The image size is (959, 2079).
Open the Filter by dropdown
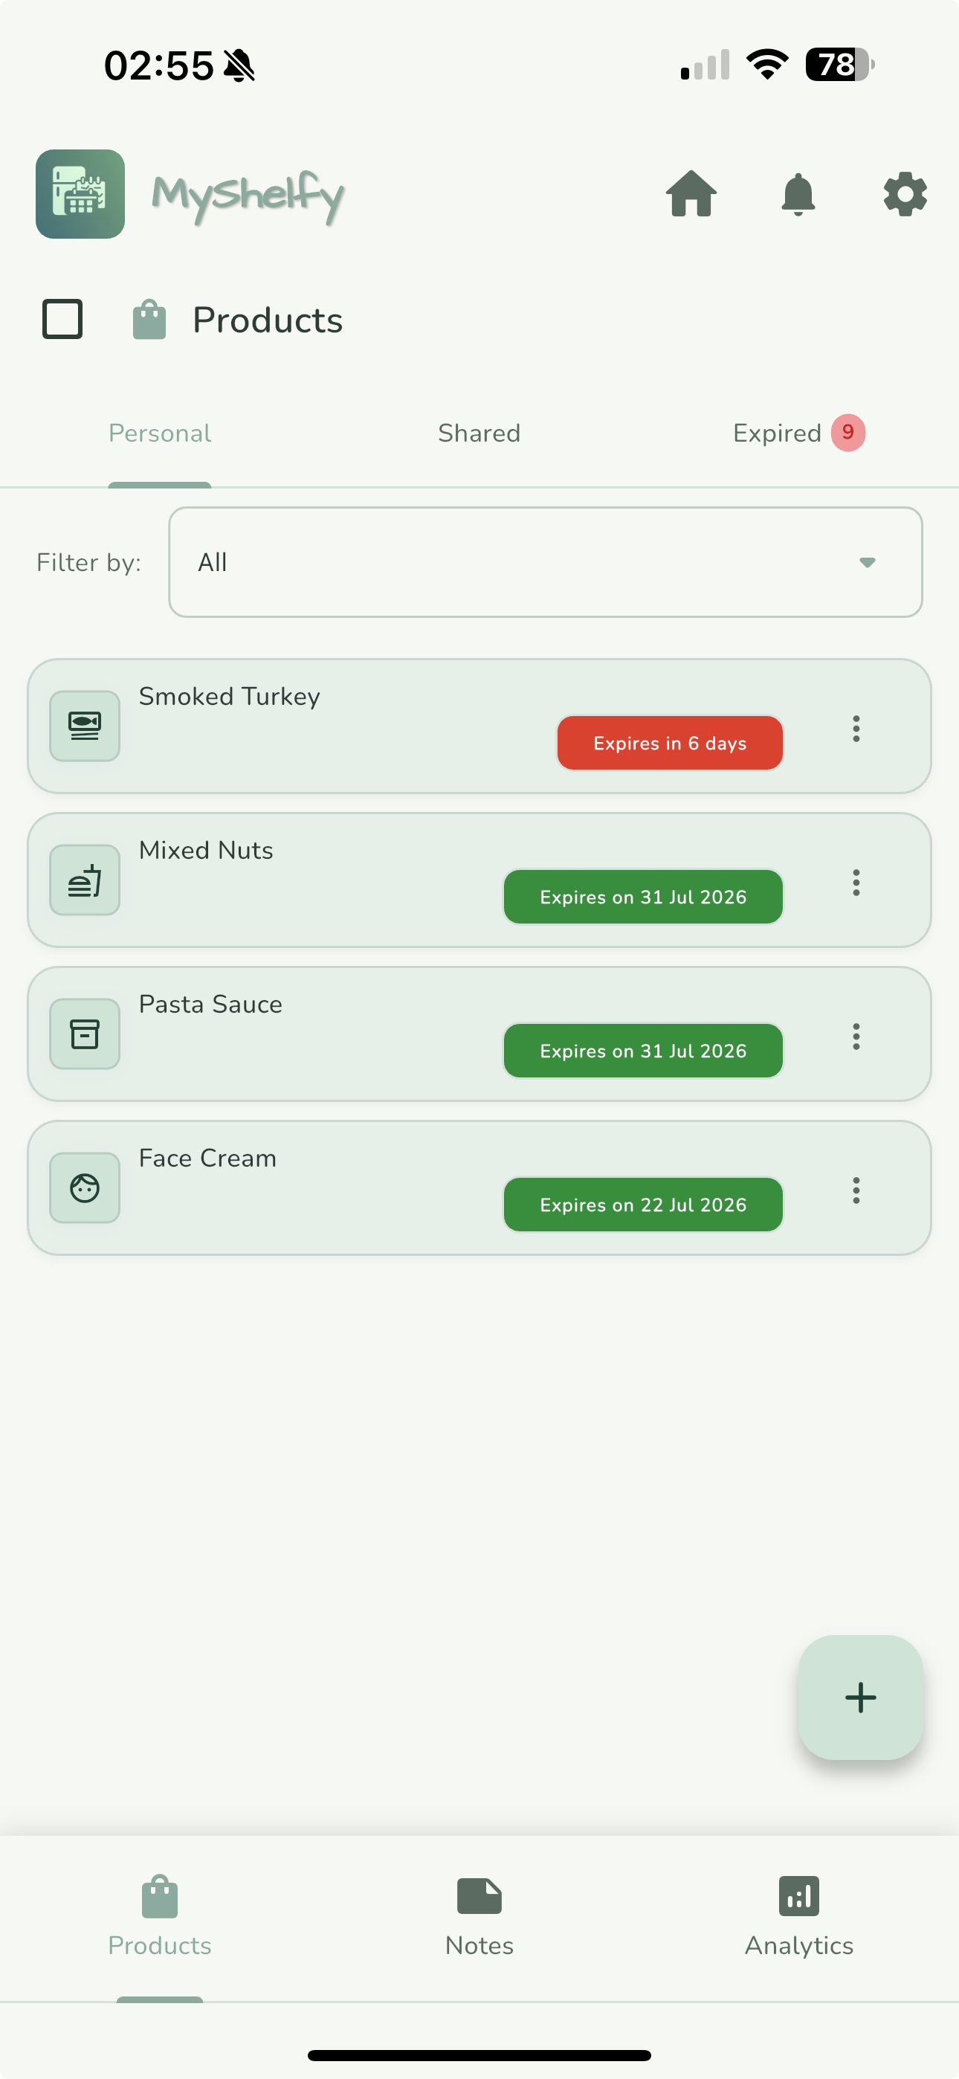[x=545, y=561]
